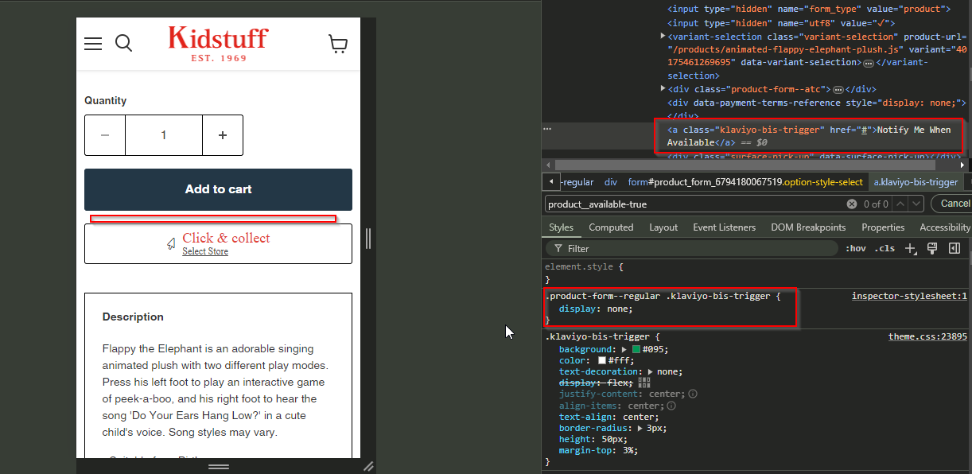Click the #fff color swatch

(603, 360)
